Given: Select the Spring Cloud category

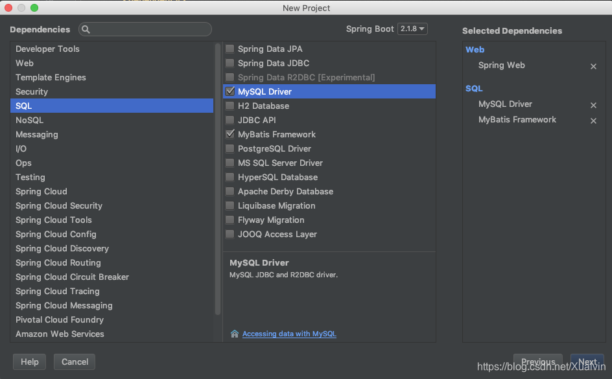Looking at the screenshot, I should (x=112, y=192).
